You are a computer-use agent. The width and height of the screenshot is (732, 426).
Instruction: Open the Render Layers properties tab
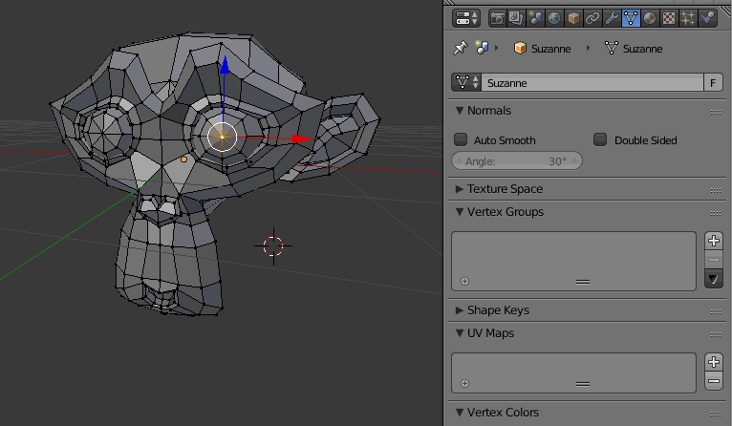pos(516,18)
